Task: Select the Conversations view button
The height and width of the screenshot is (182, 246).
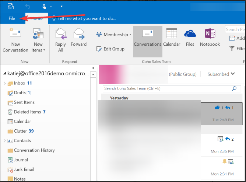Action: pyautogui.click(x=147, y=41)
